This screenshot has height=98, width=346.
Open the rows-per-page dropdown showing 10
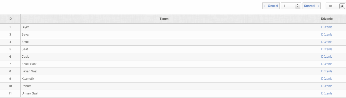(336, 6)
